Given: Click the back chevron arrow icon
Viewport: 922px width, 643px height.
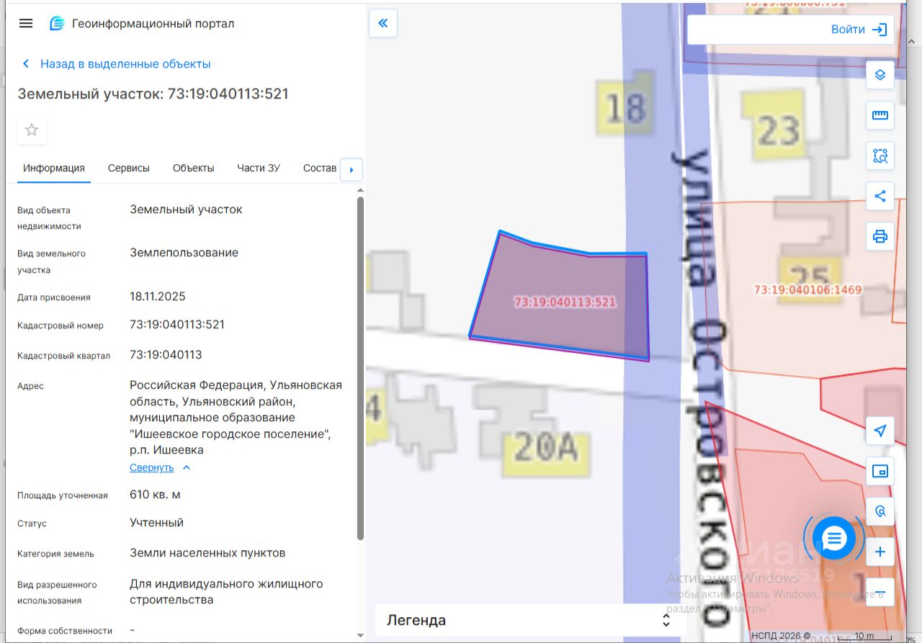Looking at the screenshot, I should tap(26, 63).
